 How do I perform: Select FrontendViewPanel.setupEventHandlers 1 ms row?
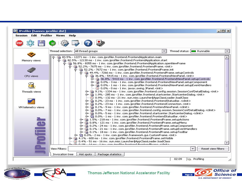tap(156, 85)
